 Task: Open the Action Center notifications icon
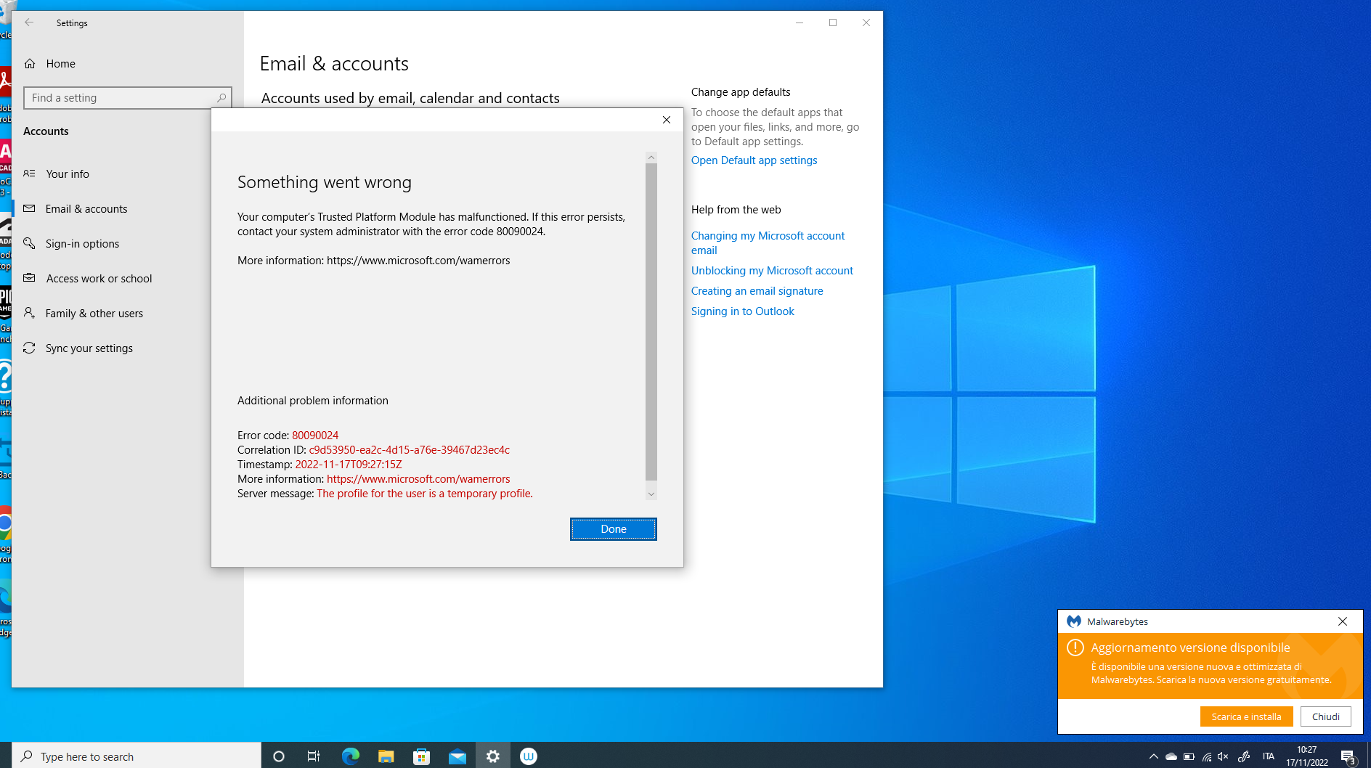pos(1348,756)
